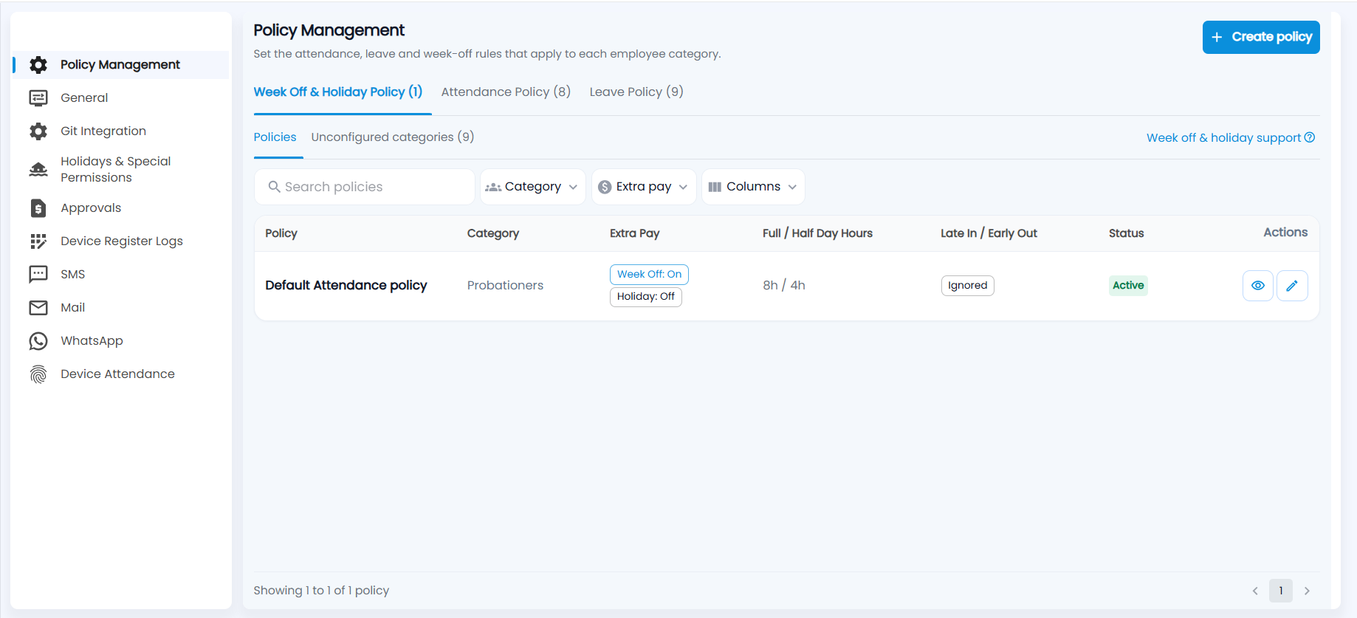Click the Ignored badge
This screenshot has width=1357, height=618.
click(968, 286)
